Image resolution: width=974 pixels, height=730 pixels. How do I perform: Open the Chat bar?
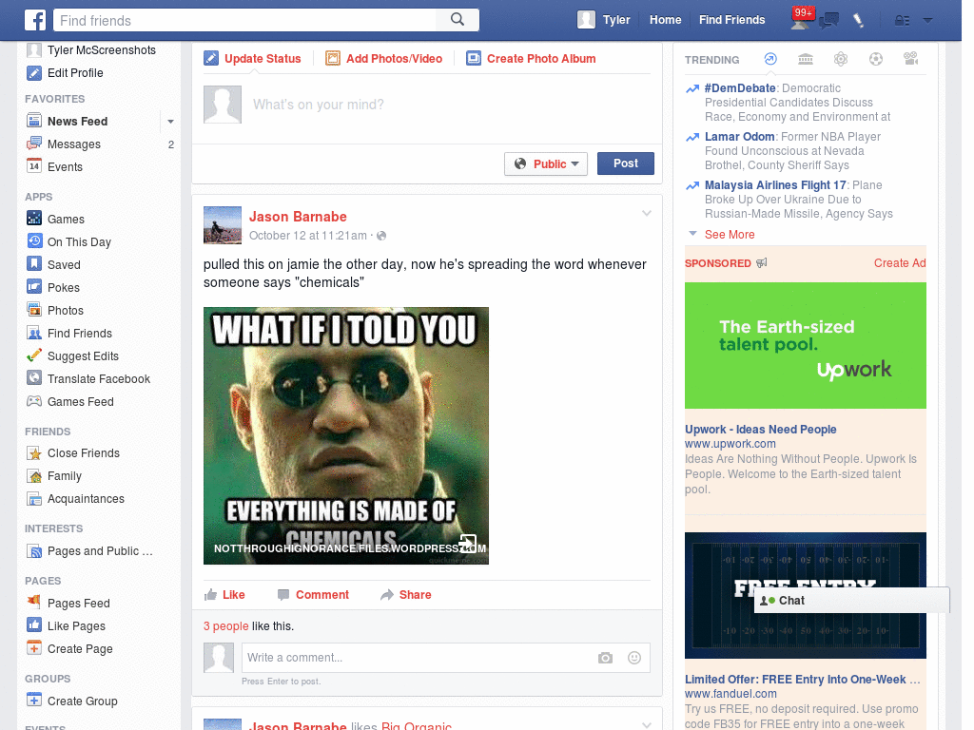click(851, 601)
